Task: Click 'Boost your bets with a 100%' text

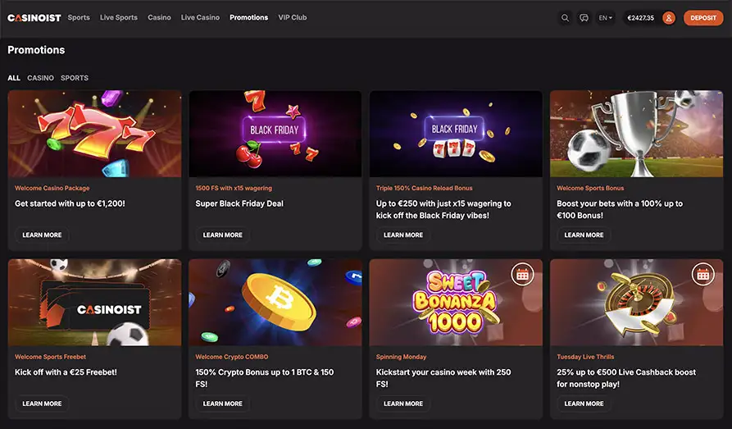Action: click(x=620, y=209)
